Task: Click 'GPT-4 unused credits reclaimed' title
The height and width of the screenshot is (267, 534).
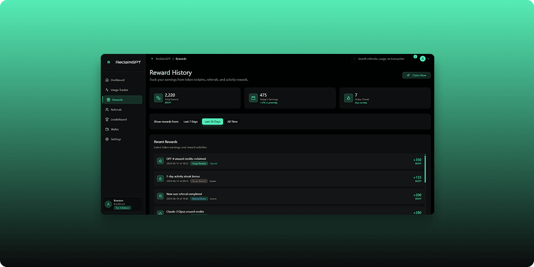Action: tap(186, 159)
